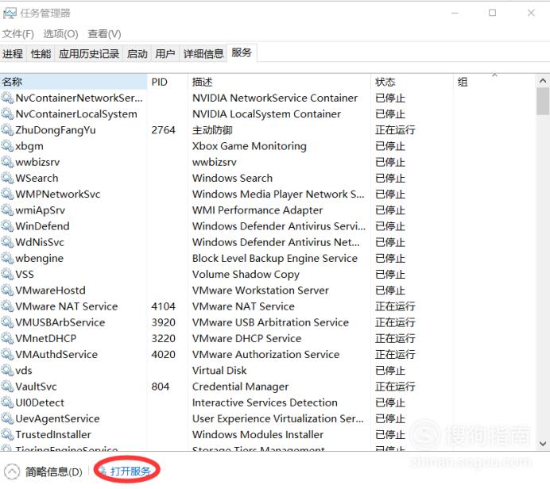Click the service icon next to xbgm
Viewport: 550px width, 489px height.
click(7, 146)
